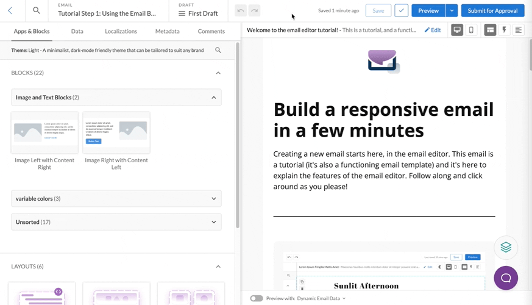This screenshot has height=305, width=532.
Task: Click the left panel vertical scrollbar
Action: 238,135
